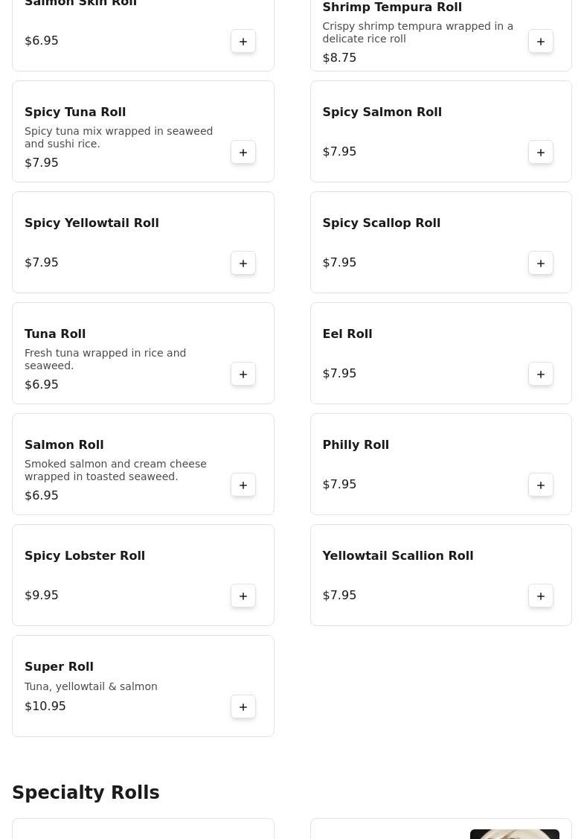Click the Spicy Tuna Roll description text

[x=119, y=137]
